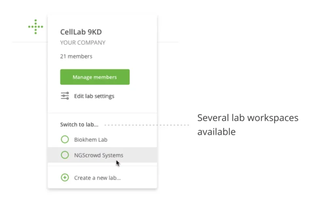Choose the Create a new lab... text
The width and height of the screenshot is (311, 204).
tap(97, 177)
